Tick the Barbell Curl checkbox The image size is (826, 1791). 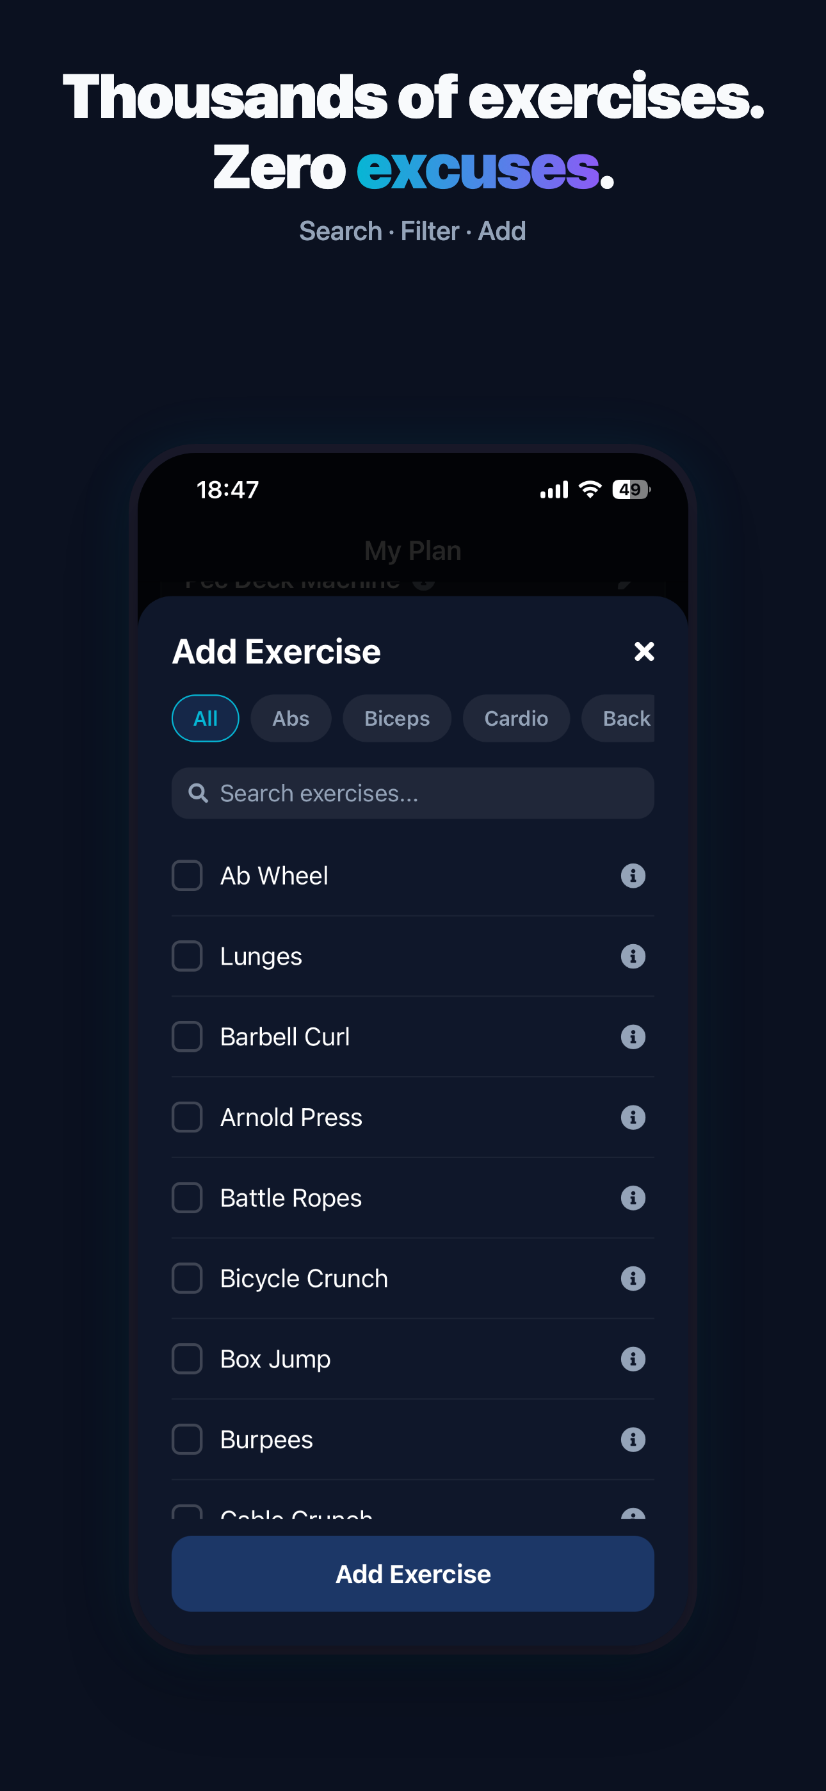coord(187,1036)
